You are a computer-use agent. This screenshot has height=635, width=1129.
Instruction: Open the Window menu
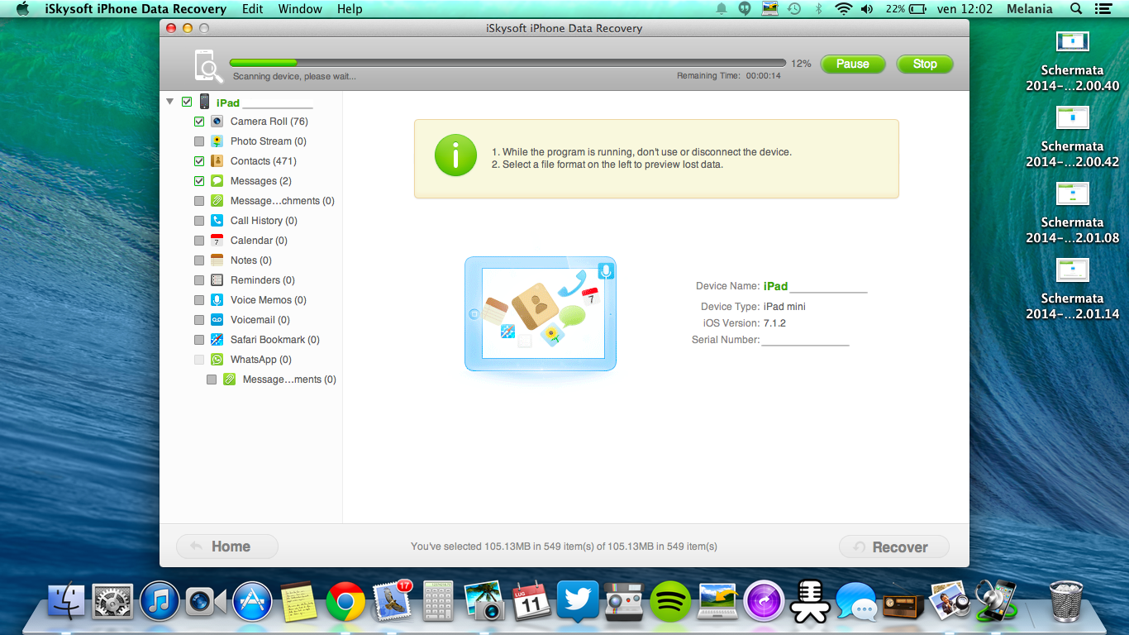(x=300, y=9)
